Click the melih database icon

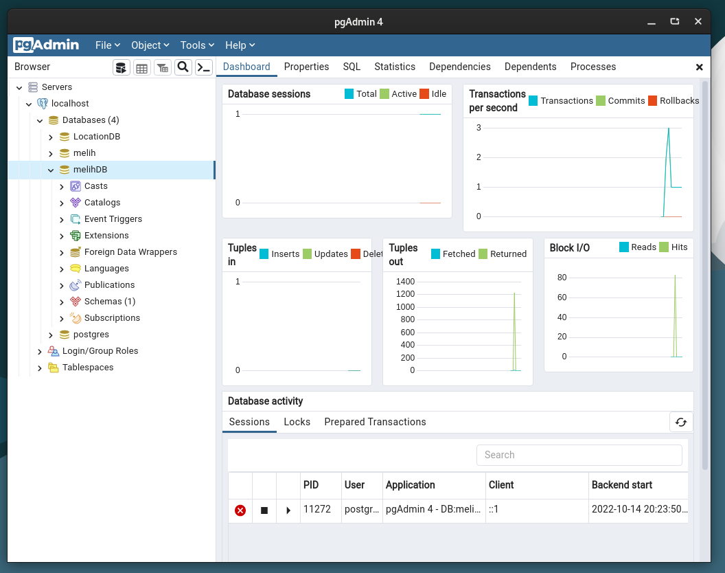point(65,153)
